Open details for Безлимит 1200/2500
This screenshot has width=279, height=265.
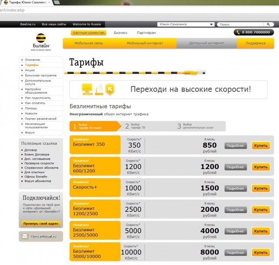tap(235, 210)
